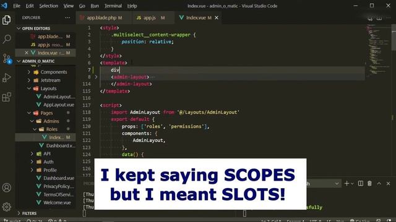The height and width of the screenshot is (222, 396).
Task: Open the Terminal menu
Action: 113,6
